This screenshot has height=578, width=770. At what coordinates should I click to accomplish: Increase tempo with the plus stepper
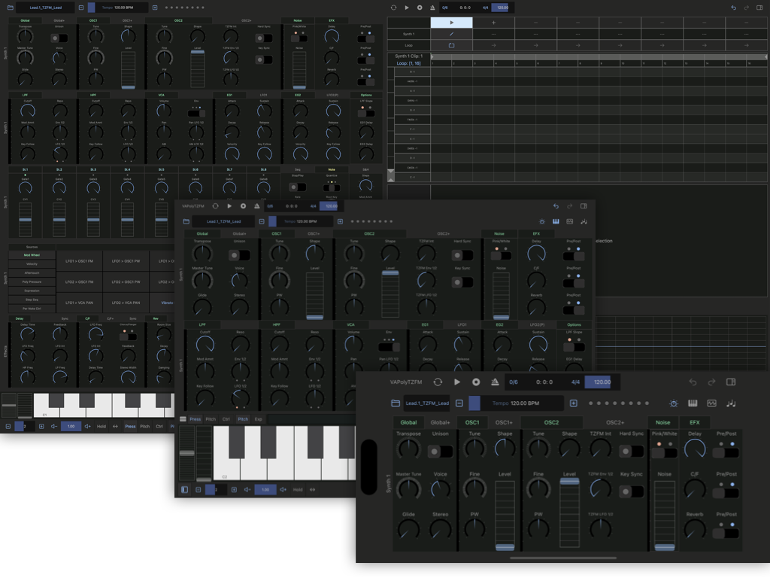click(574, 403)
